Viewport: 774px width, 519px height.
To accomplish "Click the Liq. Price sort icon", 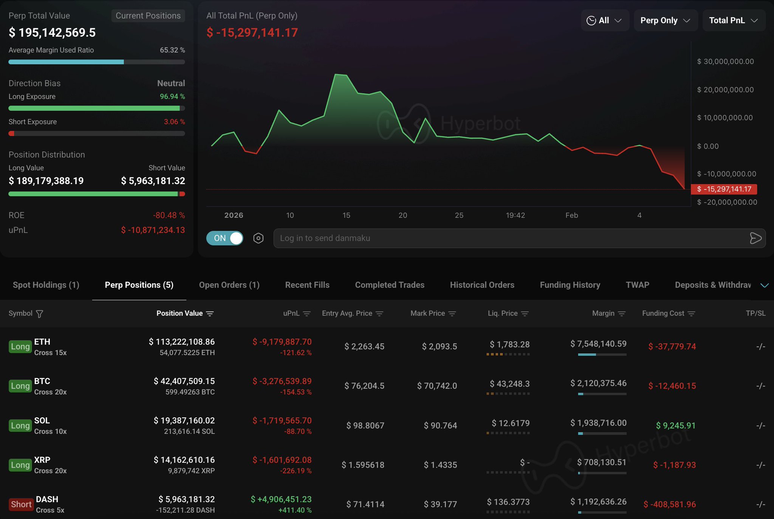I will pos(525,314).
